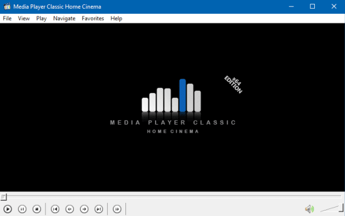This screenshot has height=216, width=345.
Task: Click the volume slider handle
Action: click(x=341, y=208)
